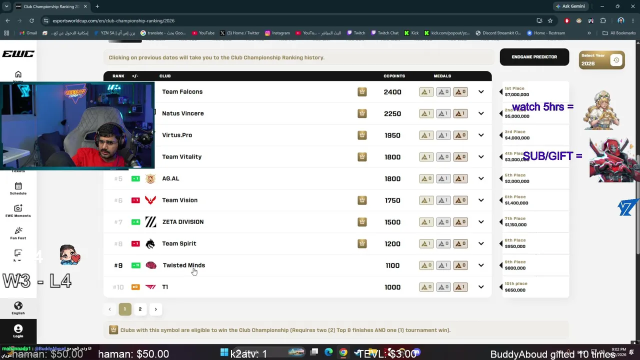Image resolution: width=640 pixels, height=360 pixels.
Task: Click the Ask Gemini button
Action: (569, 6)
